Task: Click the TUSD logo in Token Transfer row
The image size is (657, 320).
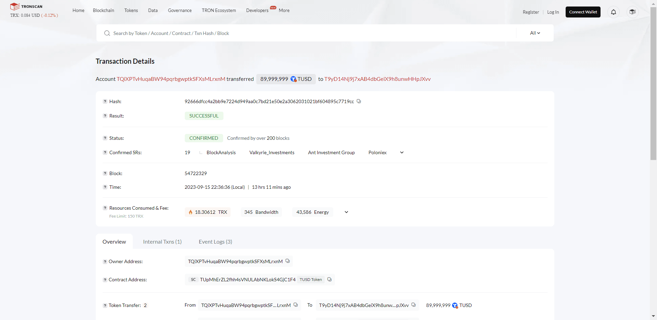Action: click(x=455, y=305)
